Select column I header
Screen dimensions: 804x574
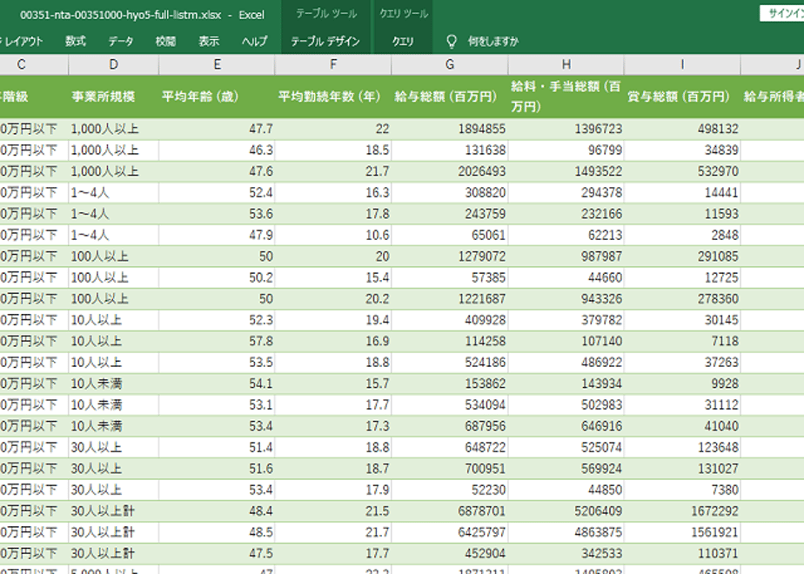682,64
